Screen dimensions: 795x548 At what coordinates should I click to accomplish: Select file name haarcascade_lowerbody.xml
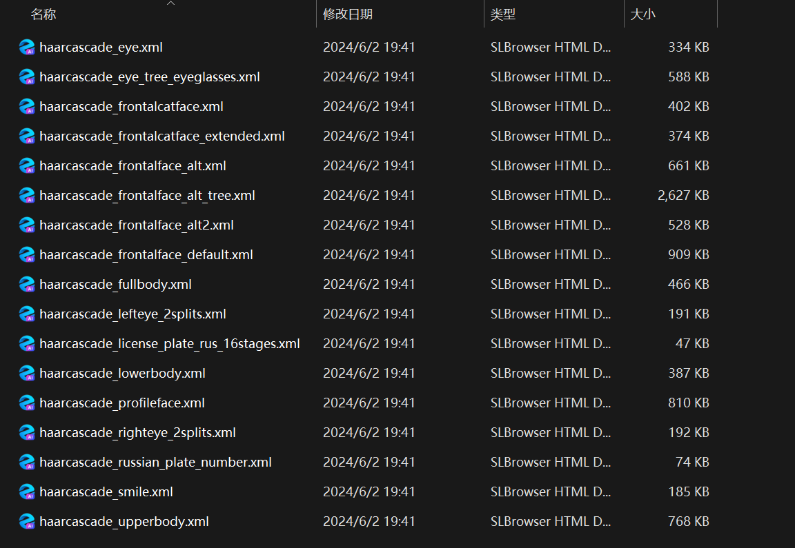tap(122, 374)
